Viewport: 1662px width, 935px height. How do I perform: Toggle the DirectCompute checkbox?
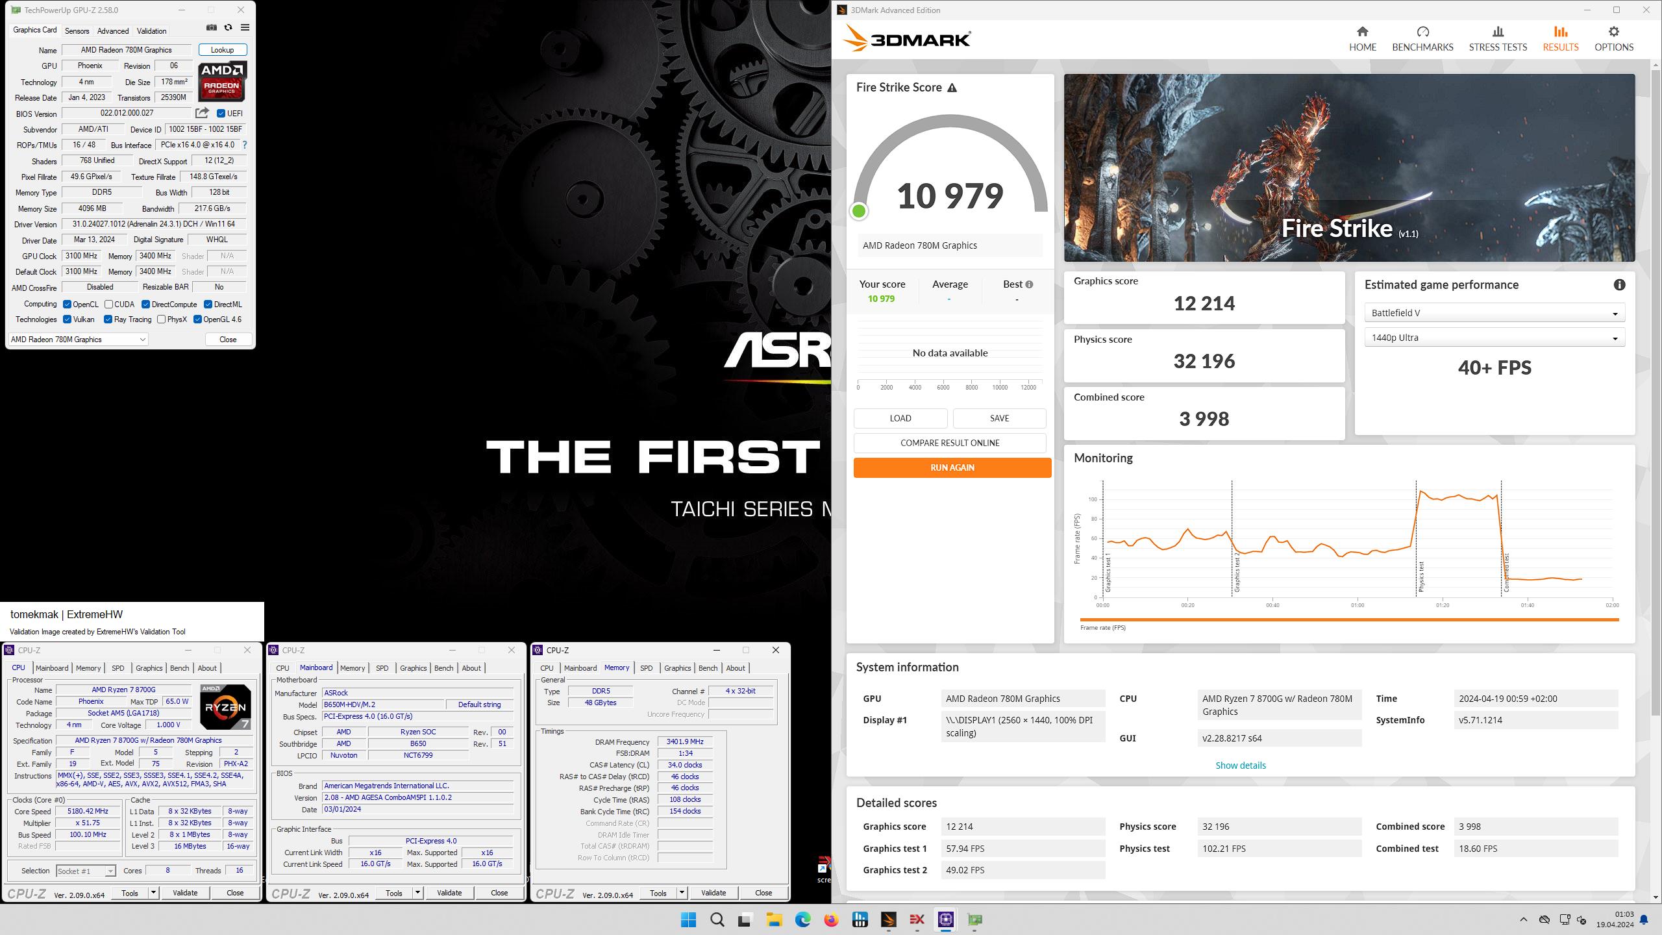click(145, 304)
